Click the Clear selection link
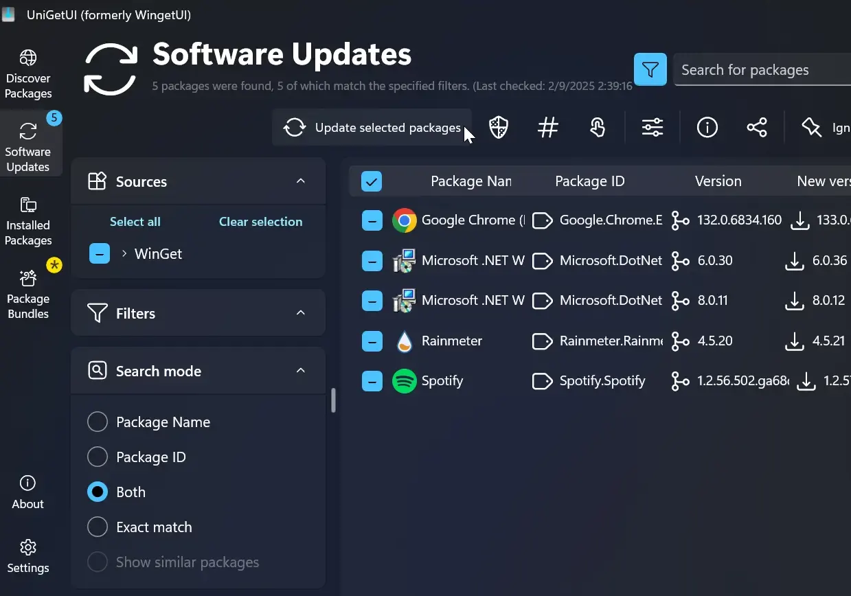The image size is (851, 596). click(260, 222)
